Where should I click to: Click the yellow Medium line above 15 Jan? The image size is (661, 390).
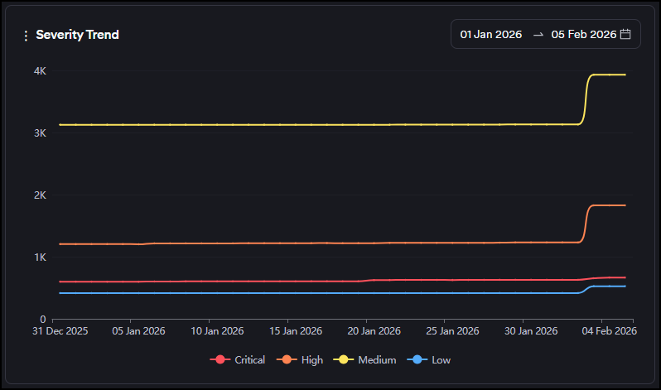coord(287,124)
